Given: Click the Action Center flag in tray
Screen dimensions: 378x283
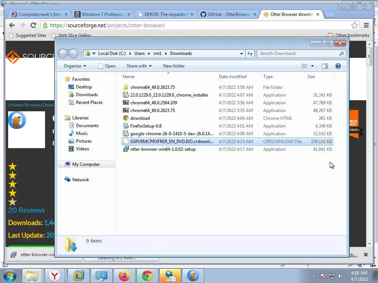Looking at the screenshot, I should coord(323,276).
